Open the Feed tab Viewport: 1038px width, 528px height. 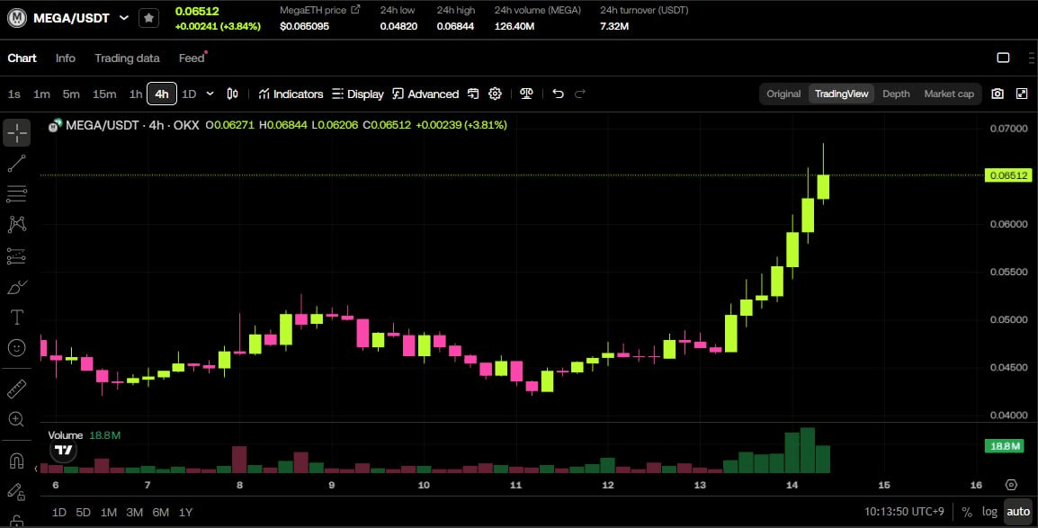192,58
